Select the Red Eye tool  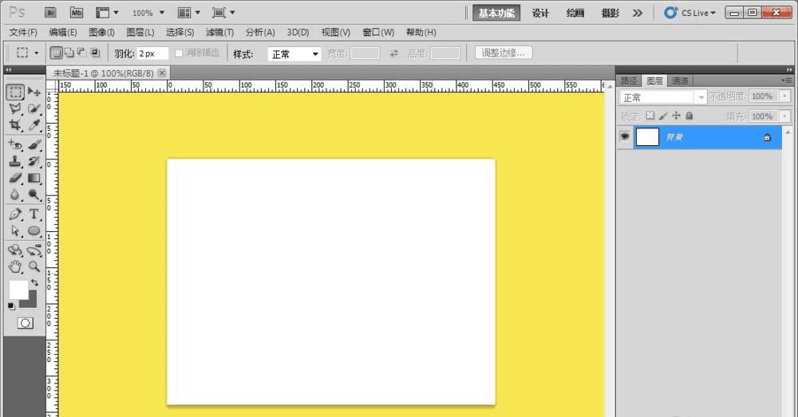click(15, 145)
